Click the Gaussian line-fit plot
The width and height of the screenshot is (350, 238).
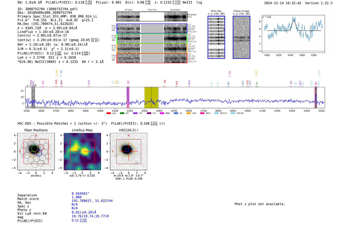coord(293,34)
